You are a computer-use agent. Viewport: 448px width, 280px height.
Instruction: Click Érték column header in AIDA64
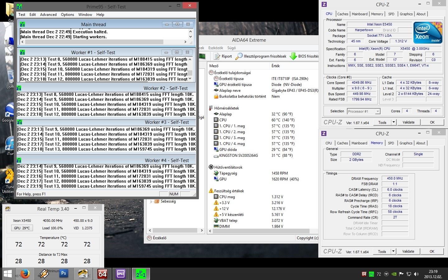click(294, 66)
